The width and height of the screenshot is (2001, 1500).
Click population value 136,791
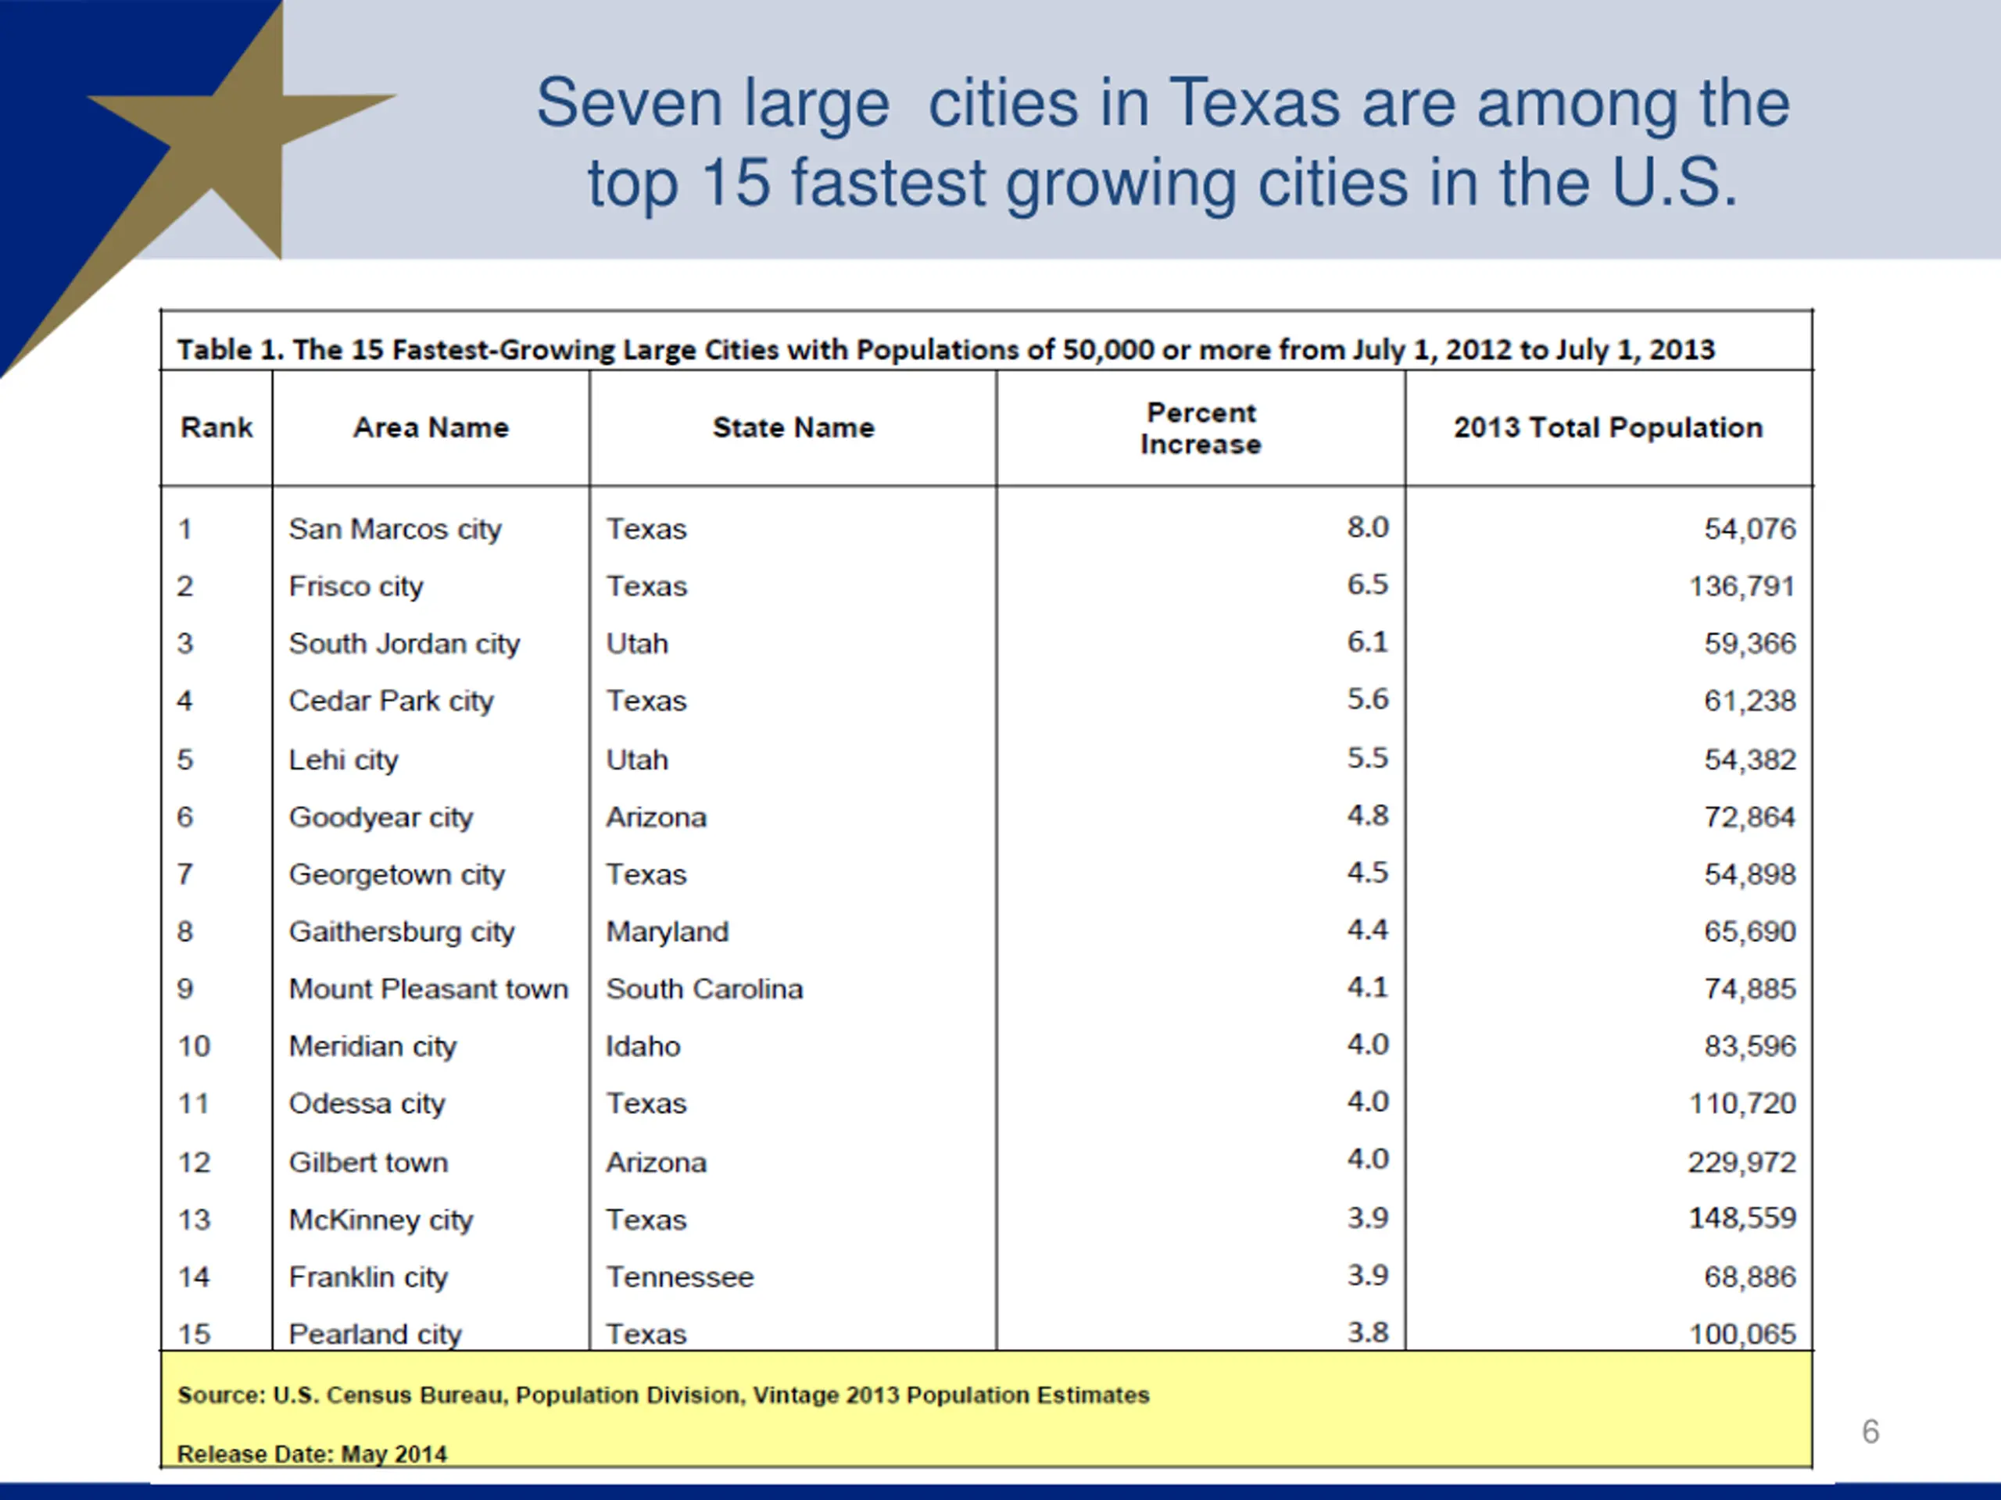tap(1742, 587)
